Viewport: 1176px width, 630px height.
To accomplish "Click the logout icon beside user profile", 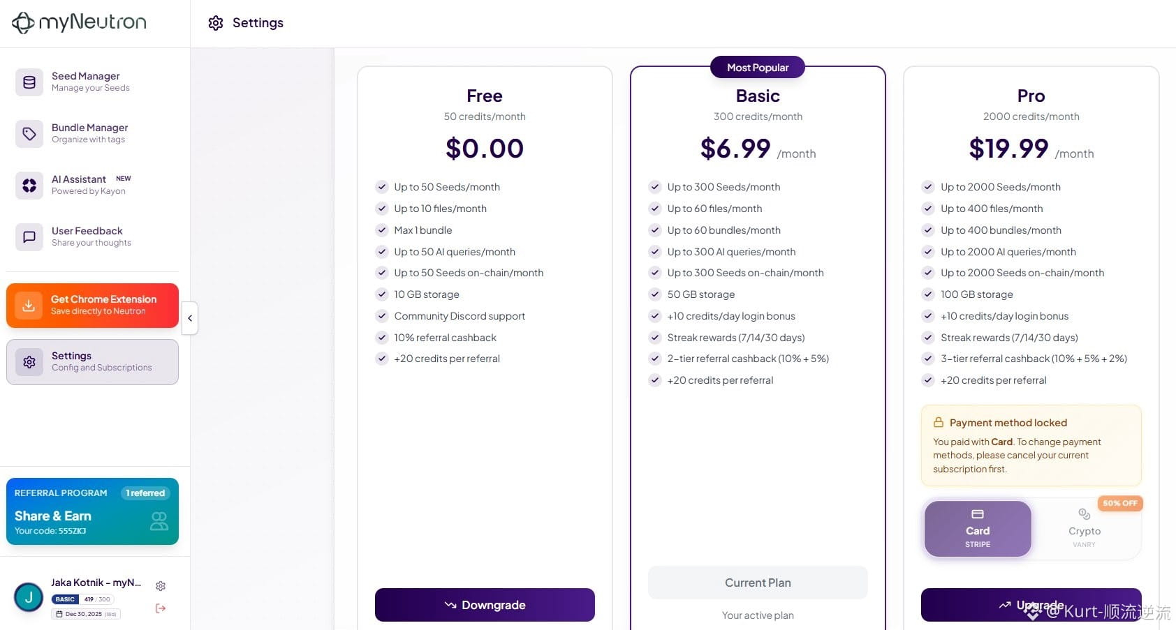I will point(161,608).
